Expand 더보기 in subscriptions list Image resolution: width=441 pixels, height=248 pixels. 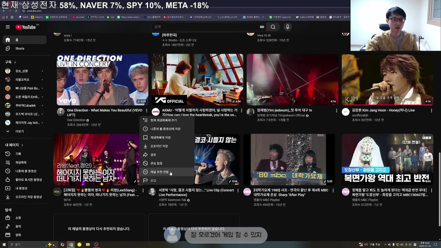click(24, 131)
